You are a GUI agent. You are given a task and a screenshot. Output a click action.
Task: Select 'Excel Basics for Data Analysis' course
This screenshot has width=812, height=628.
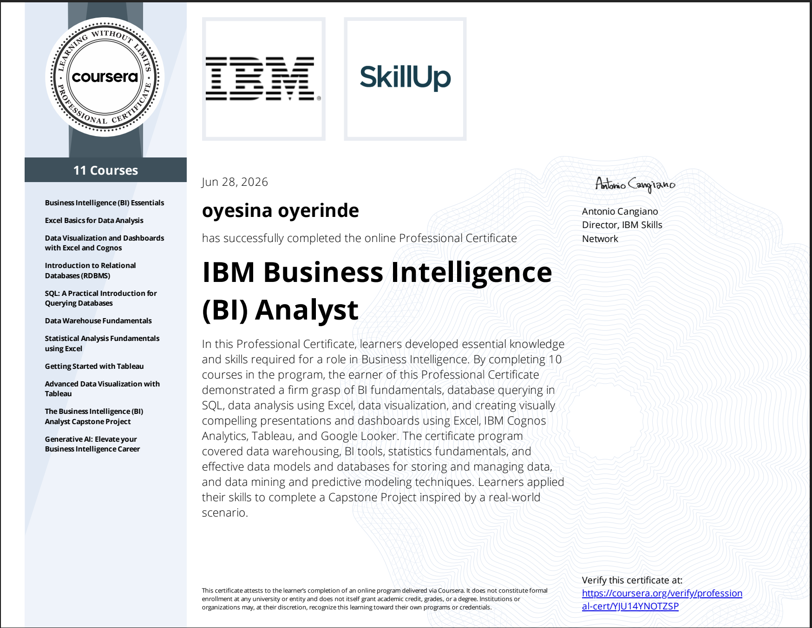[94, 220]
